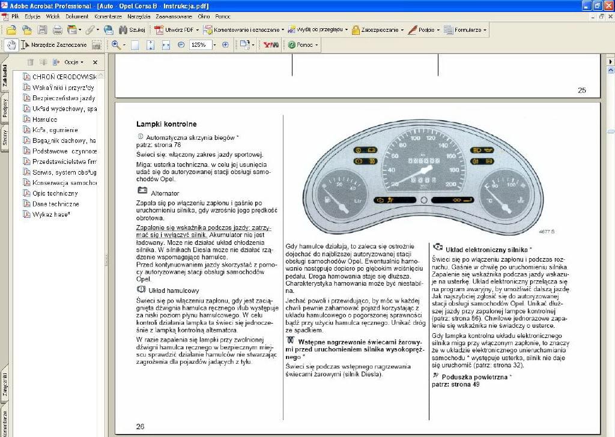The height and width of the screenshot is (437, 615).
Task: Click the Zabezpieczanie padlock icon
Action: coord(356,30)
